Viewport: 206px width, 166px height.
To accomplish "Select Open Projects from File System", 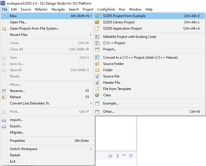I will click(x=35, y=28).
